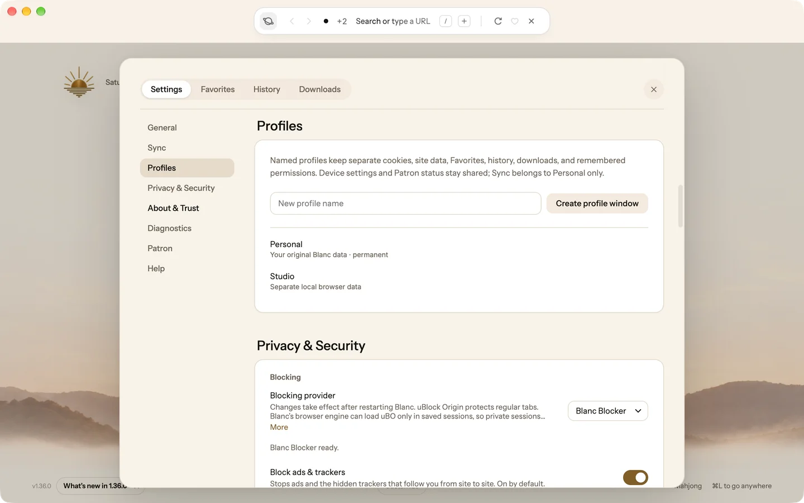Screen dimensions: 804x503
Task: Click the sun logo behind the dialog
Action: click(x=79, y=82)
